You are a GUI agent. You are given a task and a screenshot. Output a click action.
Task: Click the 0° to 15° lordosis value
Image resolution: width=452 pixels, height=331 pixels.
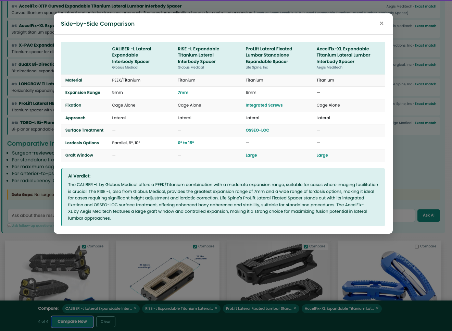(x=186, y=143)
